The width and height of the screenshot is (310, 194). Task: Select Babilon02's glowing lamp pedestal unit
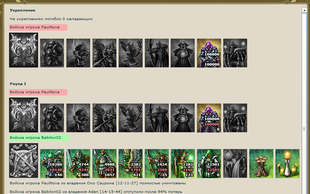pos(287,164)
